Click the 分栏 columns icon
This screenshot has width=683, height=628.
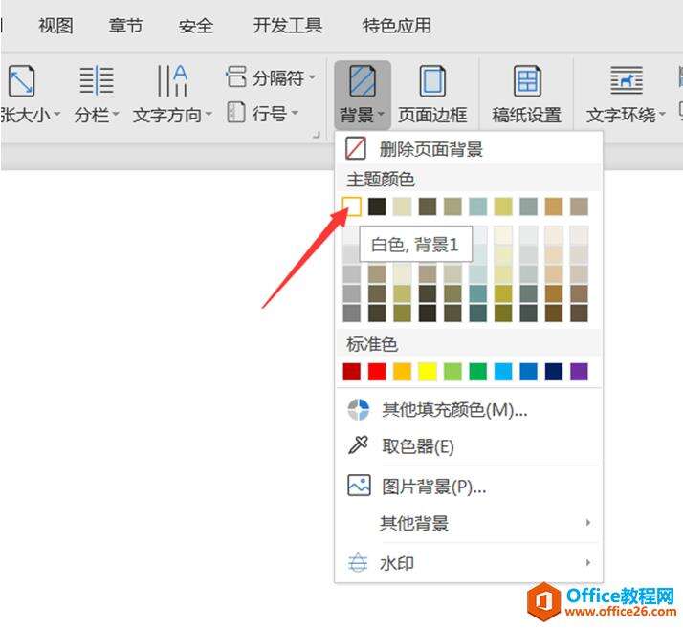97,80
